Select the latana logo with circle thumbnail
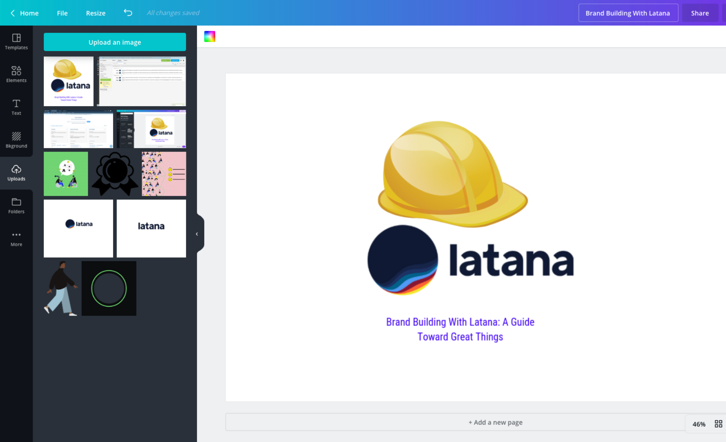Screen dimensions: 726x442 pos(78,228)
